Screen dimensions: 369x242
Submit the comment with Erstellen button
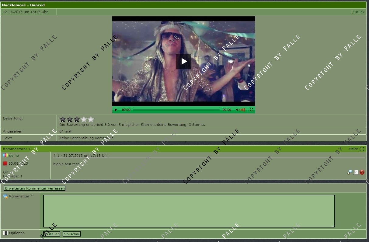point(52,234)
